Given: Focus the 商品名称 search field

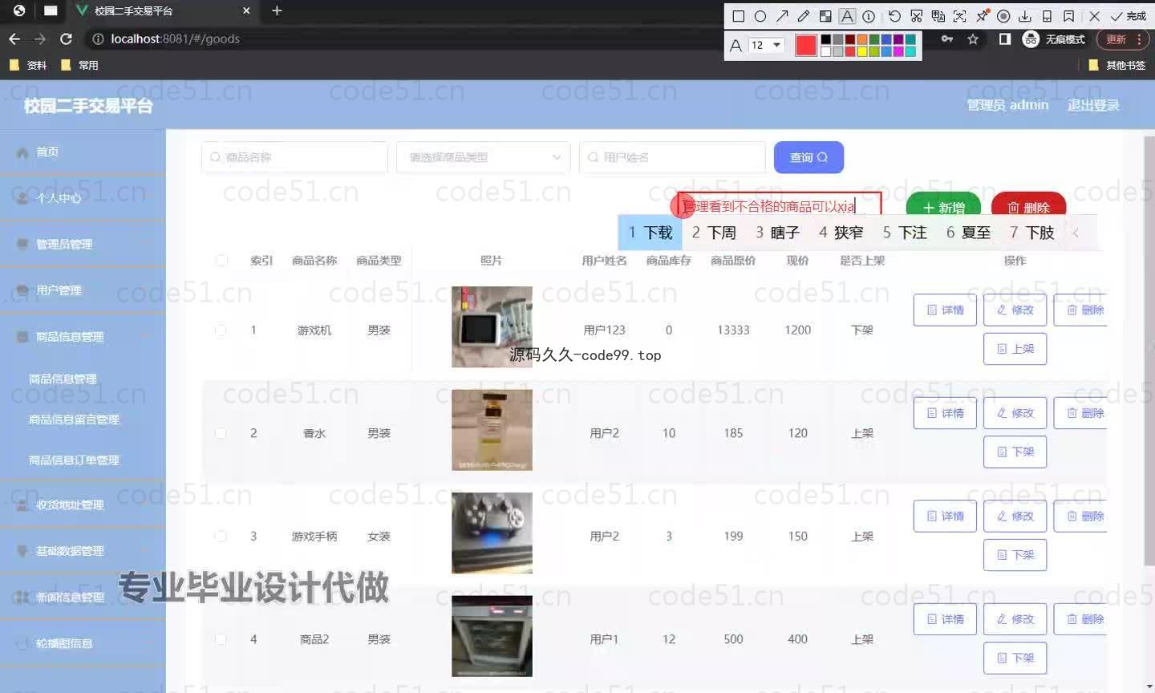Looking at the screenshot, I should [x=294, y=157].
